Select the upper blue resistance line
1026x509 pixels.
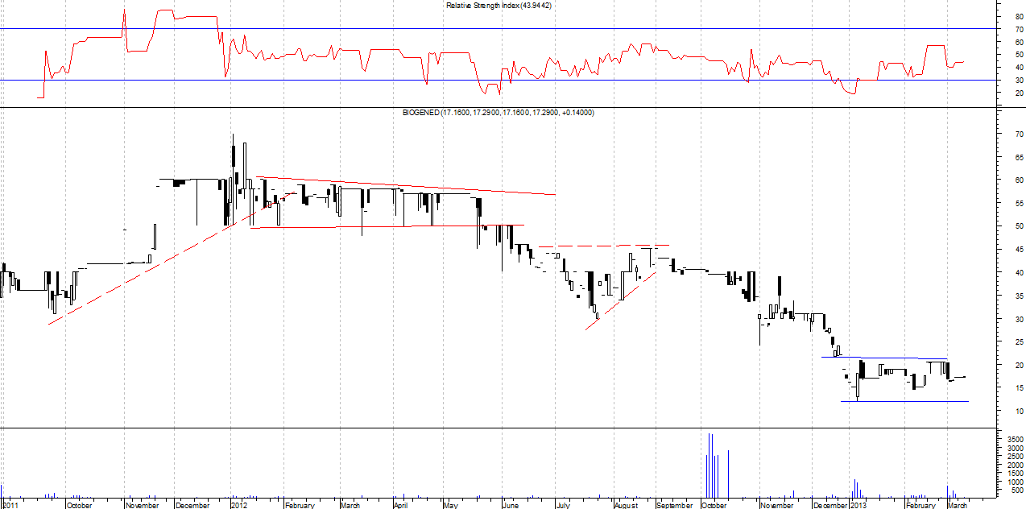tap(902, 358)
